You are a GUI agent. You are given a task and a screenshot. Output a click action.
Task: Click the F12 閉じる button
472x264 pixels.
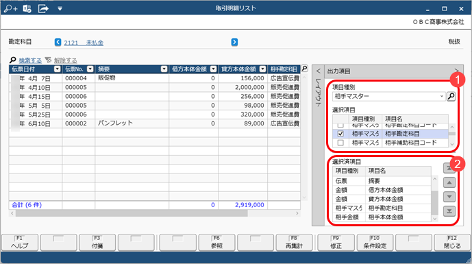point(452,243)
